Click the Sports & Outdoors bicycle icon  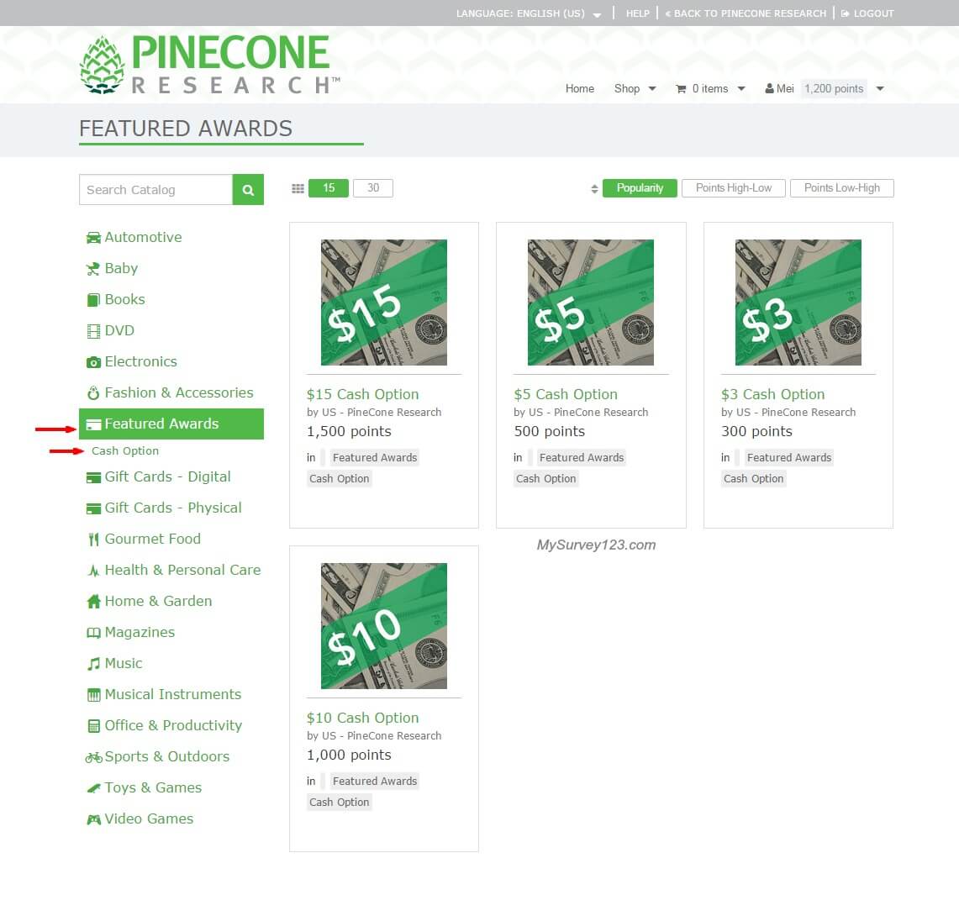[93, 758]
